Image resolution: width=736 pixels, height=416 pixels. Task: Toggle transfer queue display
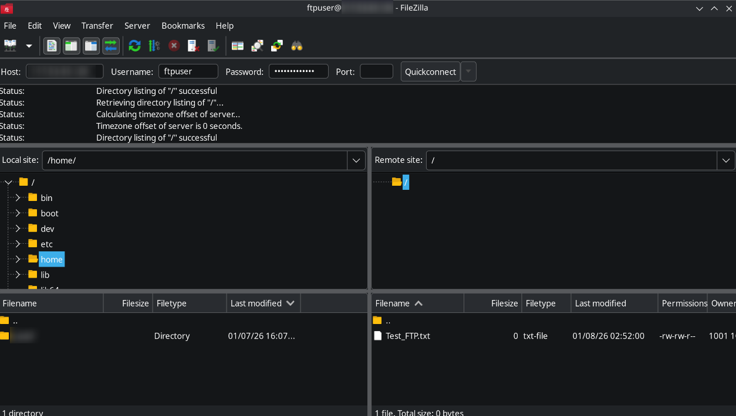(110, 46)
